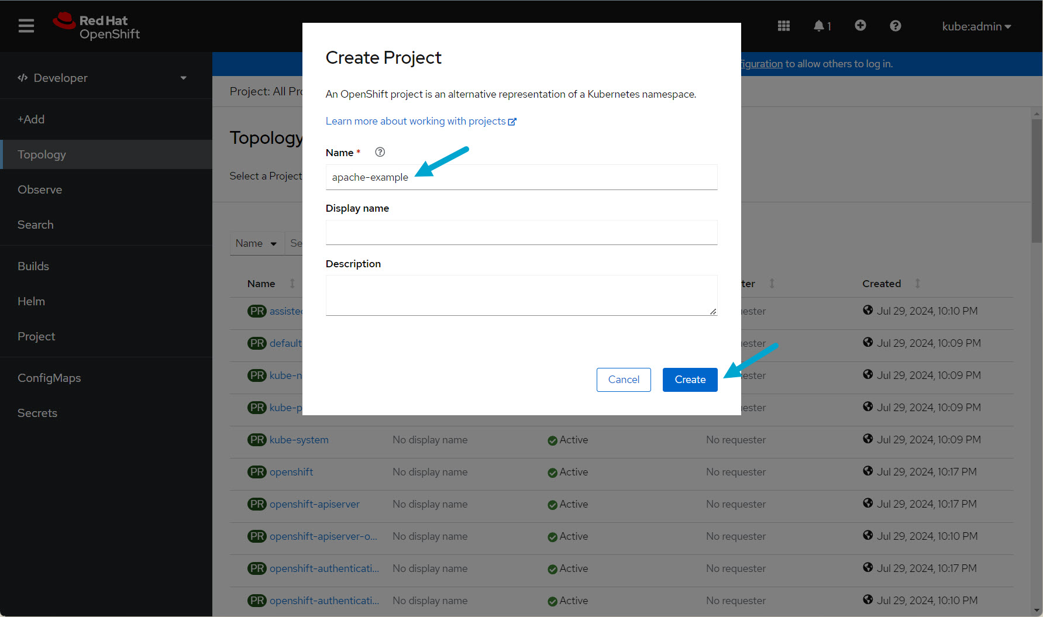
Task: Click the Create button to submit the project
Action: click(x=690, y=380)
